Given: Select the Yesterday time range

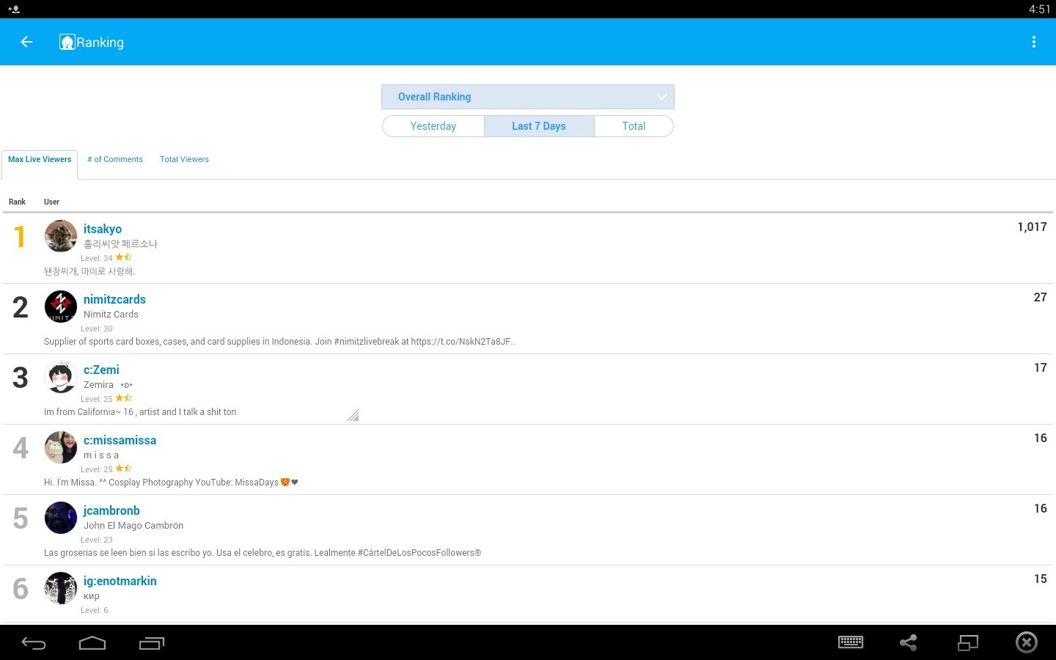Looking at the screenshot, I should (x=433, y=126).
